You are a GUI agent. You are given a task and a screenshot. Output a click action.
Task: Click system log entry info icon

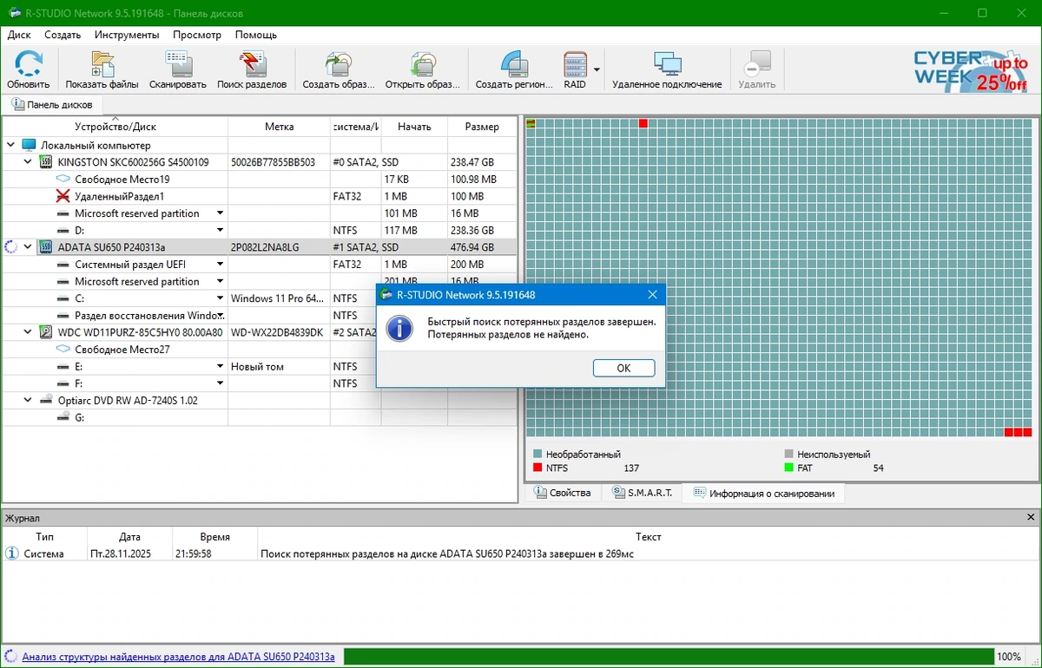click(11, 553)
